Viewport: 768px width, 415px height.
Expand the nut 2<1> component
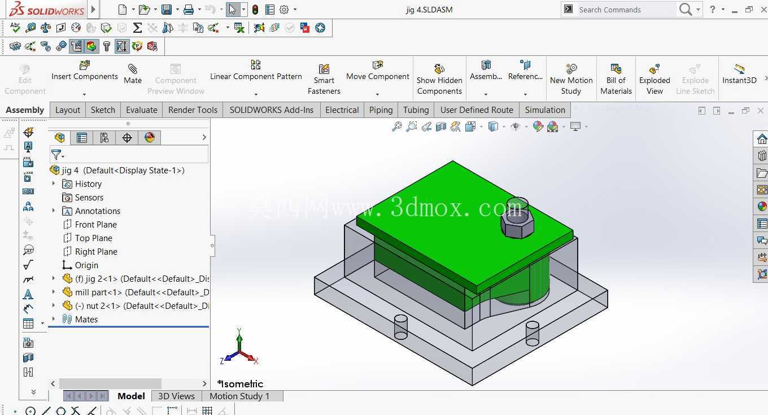[54, 305]
